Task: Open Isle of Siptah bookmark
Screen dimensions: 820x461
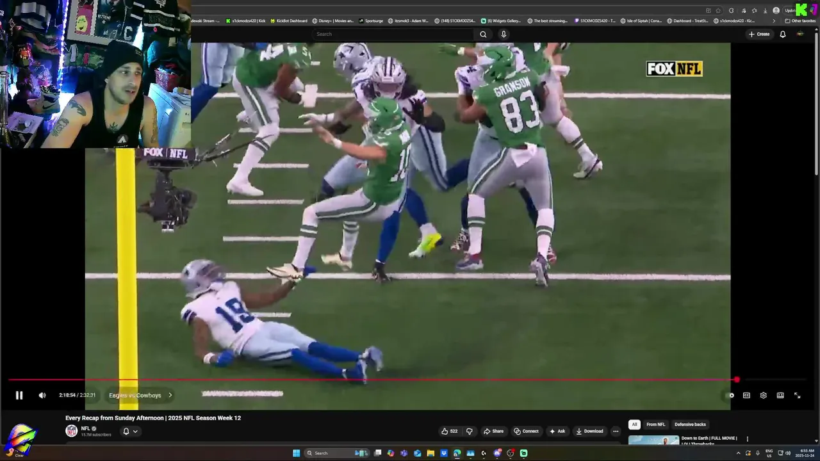Action: [x=641, y=20]
